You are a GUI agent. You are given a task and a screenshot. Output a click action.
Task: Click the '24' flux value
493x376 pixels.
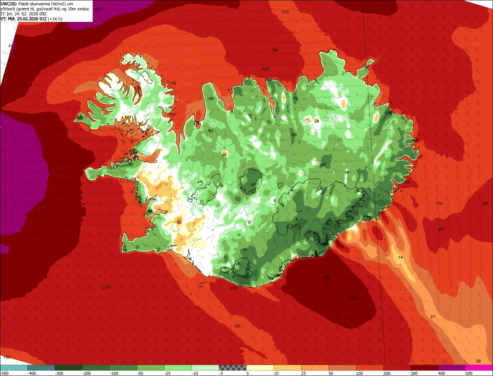(x=317, y=121)
